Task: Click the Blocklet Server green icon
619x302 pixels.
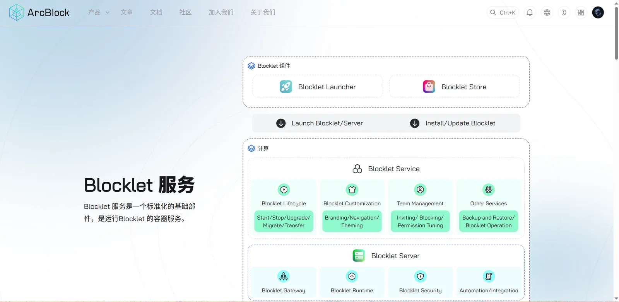Action: pos(359,256)
